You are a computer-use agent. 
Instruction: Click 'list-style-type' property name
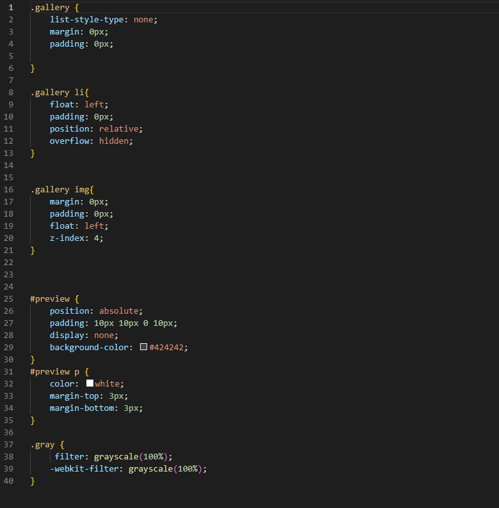click(86, 19)
